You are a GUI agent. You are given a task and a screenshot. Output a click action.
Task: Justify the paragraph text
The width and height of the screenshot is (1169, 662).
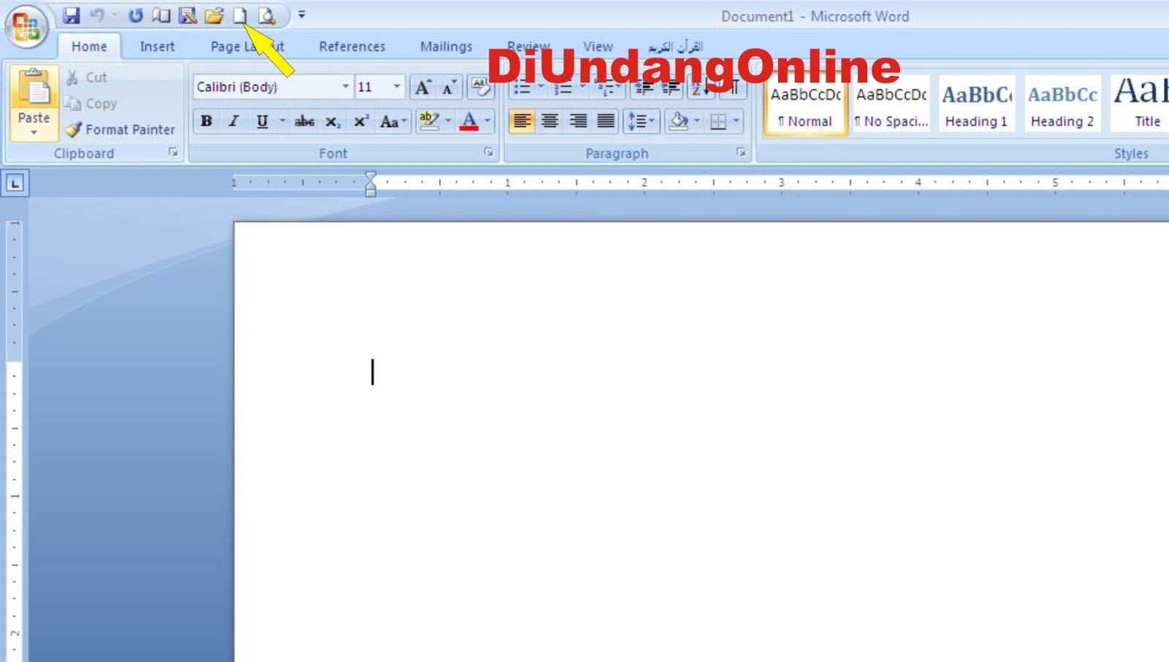606,120
